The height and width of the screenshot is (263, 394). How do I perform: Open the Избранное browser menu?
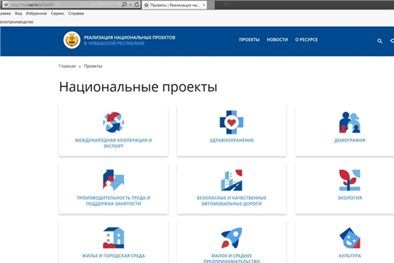tap(36, 13)
